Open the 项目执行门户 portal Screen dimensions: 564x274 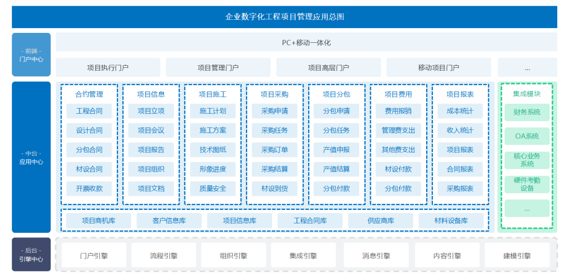coord(108,67)
